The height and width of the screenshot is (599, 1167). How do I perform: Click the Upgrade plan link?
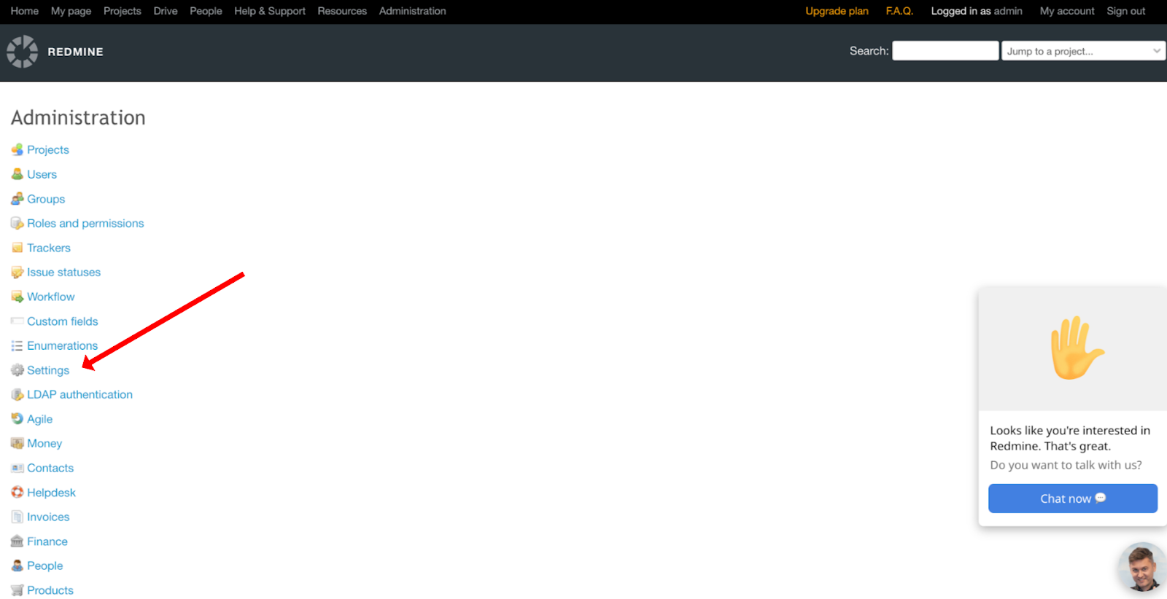pyautogui.click(x=837, y=11)
